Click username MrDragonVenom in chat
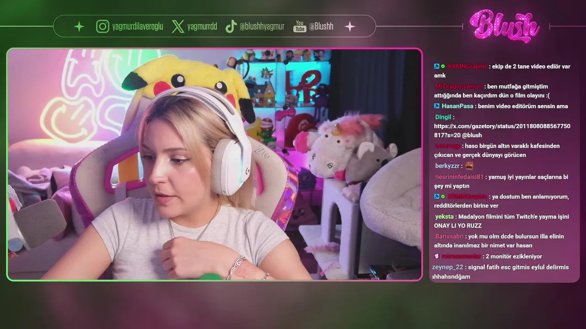Screen dimensions: 586x329 459,86
